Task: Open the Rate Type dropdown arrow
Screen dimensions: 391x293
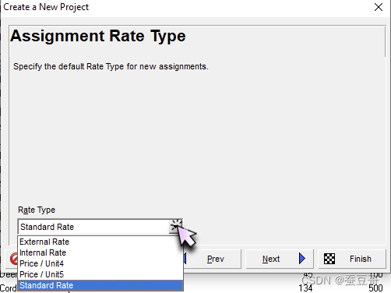Action: pos(176,227)
